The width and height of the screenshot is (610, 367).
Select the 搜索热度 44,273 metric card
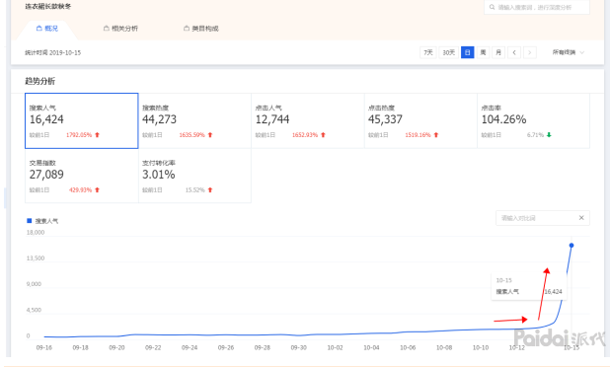[x=194, y=120]
